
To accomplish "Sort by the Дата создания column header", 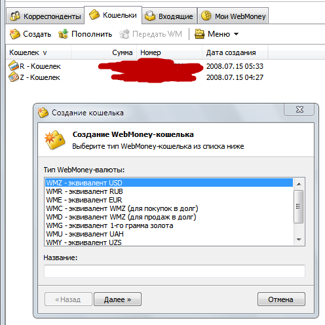I will point(235,52).
